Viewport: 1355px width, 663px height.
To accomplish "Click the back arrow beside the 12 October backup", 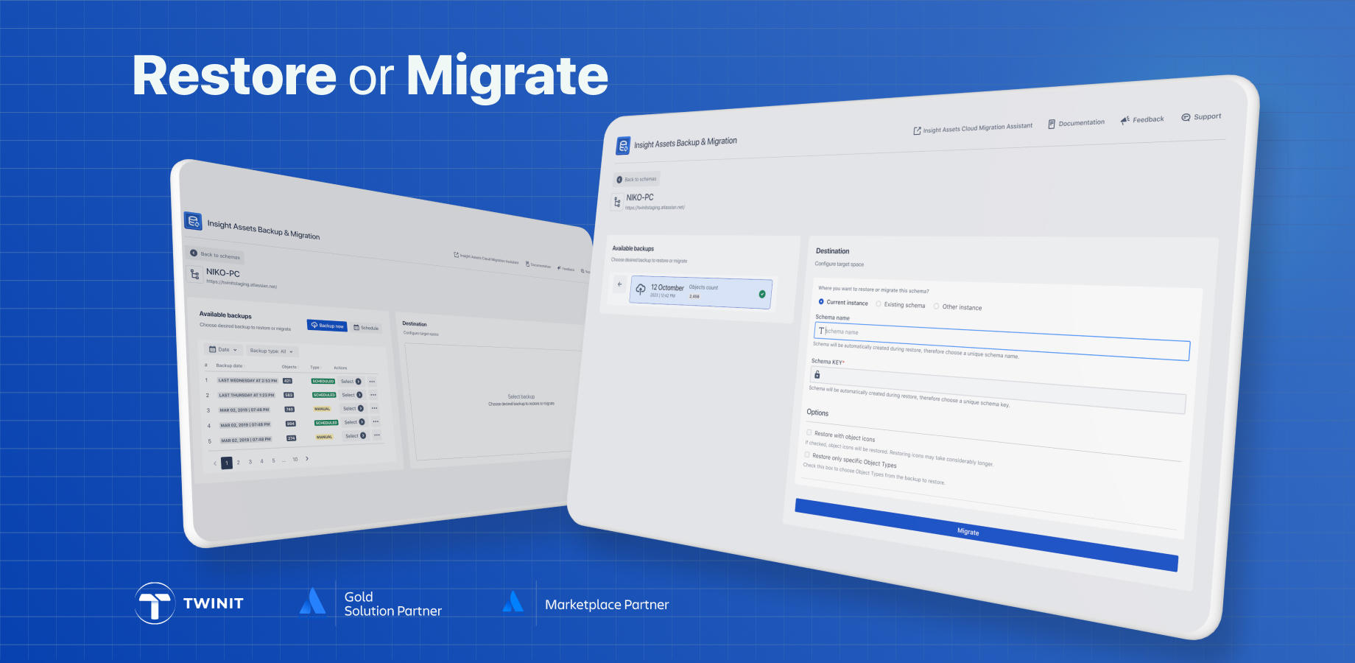I will (620, 284).
